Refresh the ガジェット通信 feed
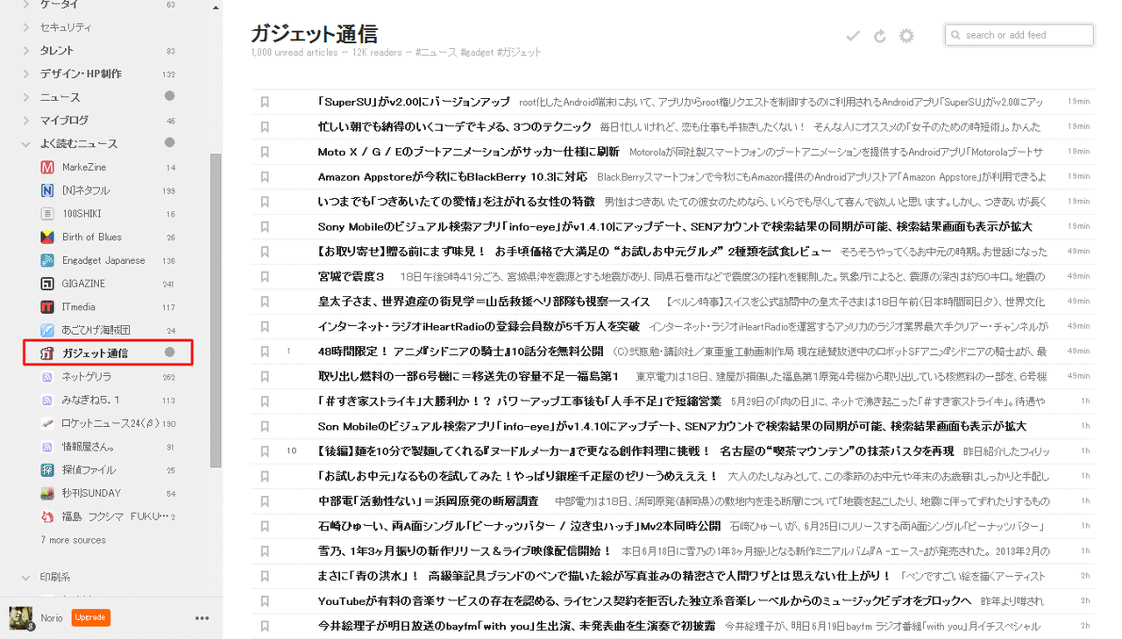 tap(880, 36)
